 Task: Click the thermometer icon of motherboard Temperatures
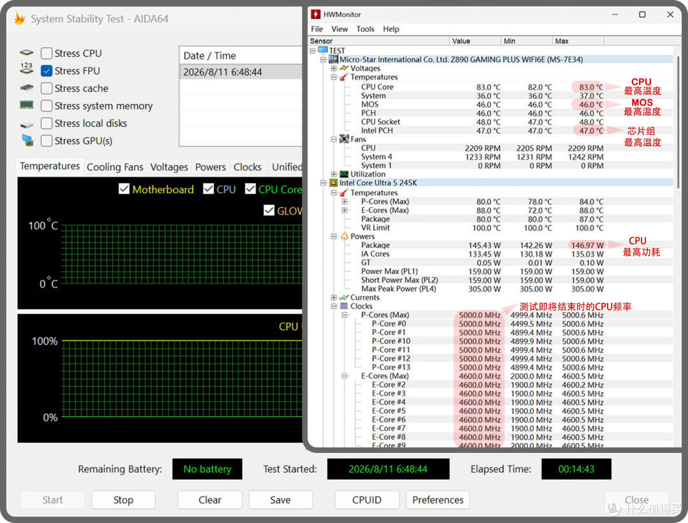pos(344,77)
